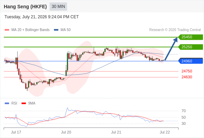Viewport: 204px width, 138px height.
Task: Click the MA 20 + Bollinger Bands legend label
Action: 30,30
